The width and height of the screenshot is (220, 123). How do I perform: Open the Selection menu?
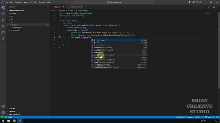click(x=19, y=2)
